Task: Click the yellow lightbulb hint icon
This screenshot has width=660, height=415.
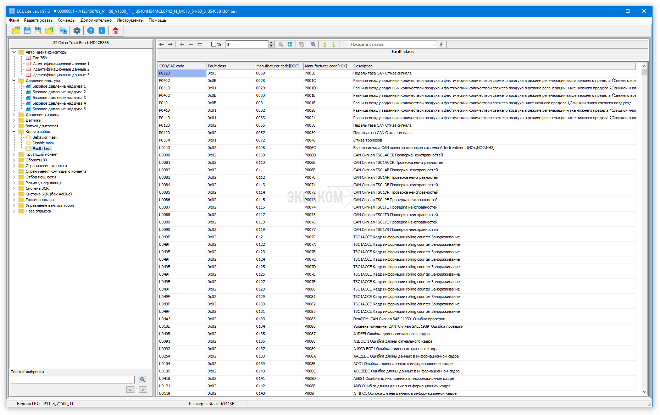Action: [x=325, y=44]
